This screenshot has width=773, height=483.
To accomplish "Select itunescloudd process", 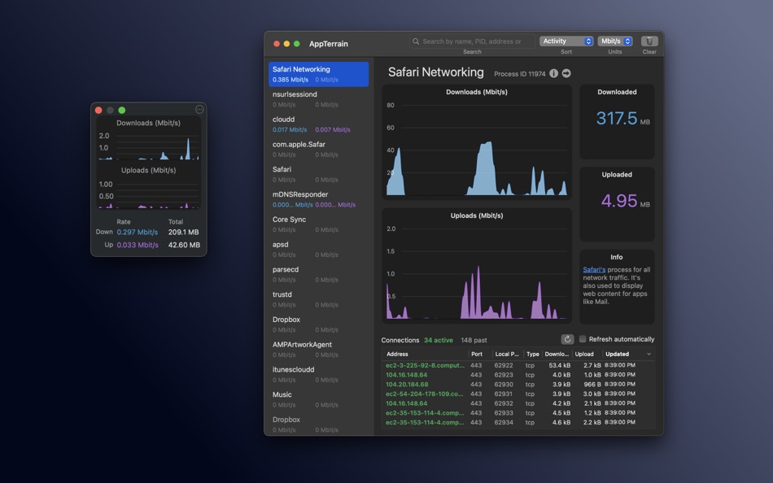I will click(x=318, y=375).
